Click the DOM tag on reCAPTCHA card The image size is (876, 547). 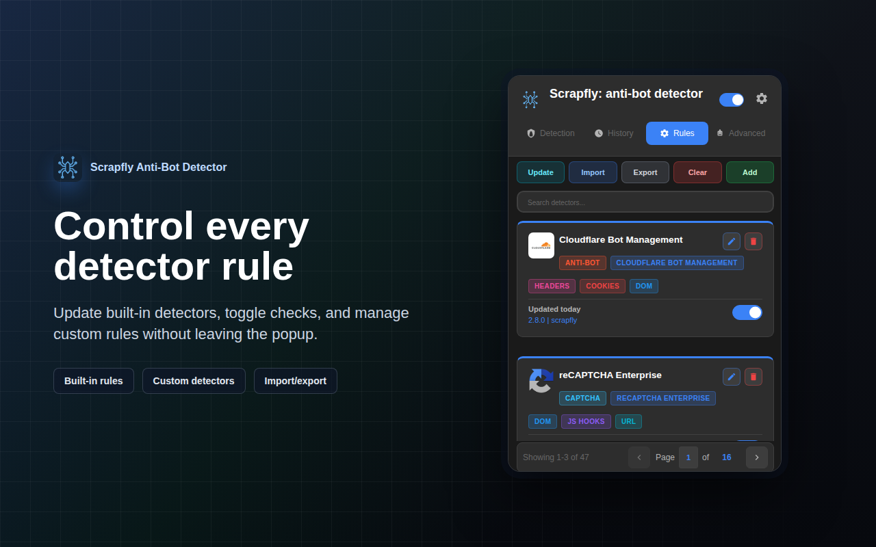tap(543, 421)
